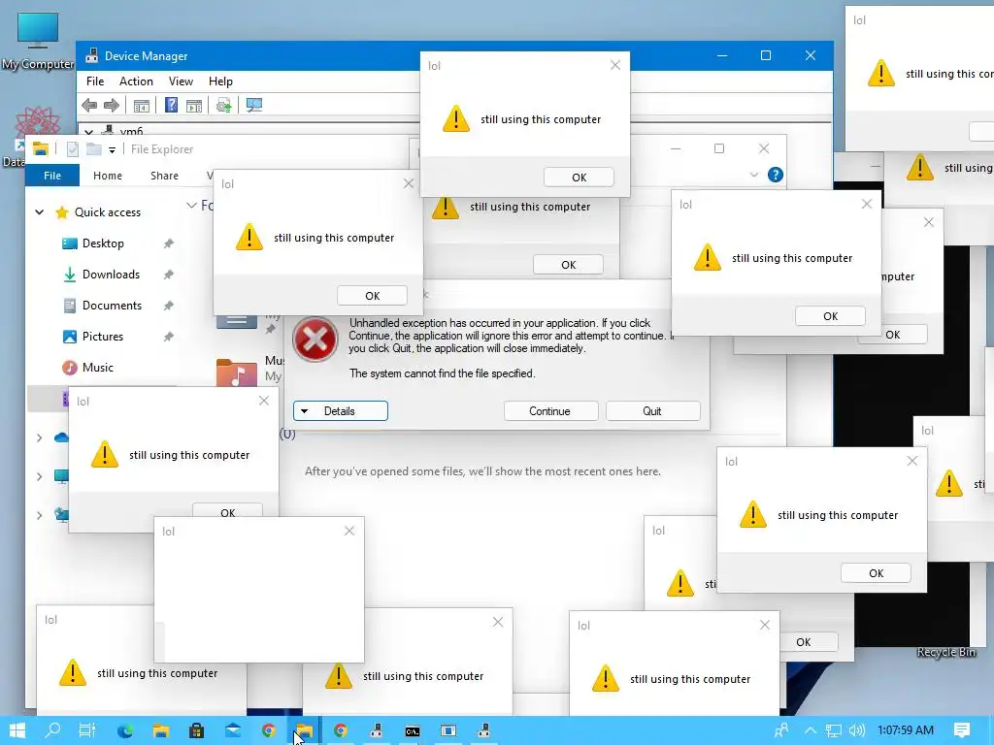
Task: Open Device Manager View menu
Action: [x=181, y=81]
